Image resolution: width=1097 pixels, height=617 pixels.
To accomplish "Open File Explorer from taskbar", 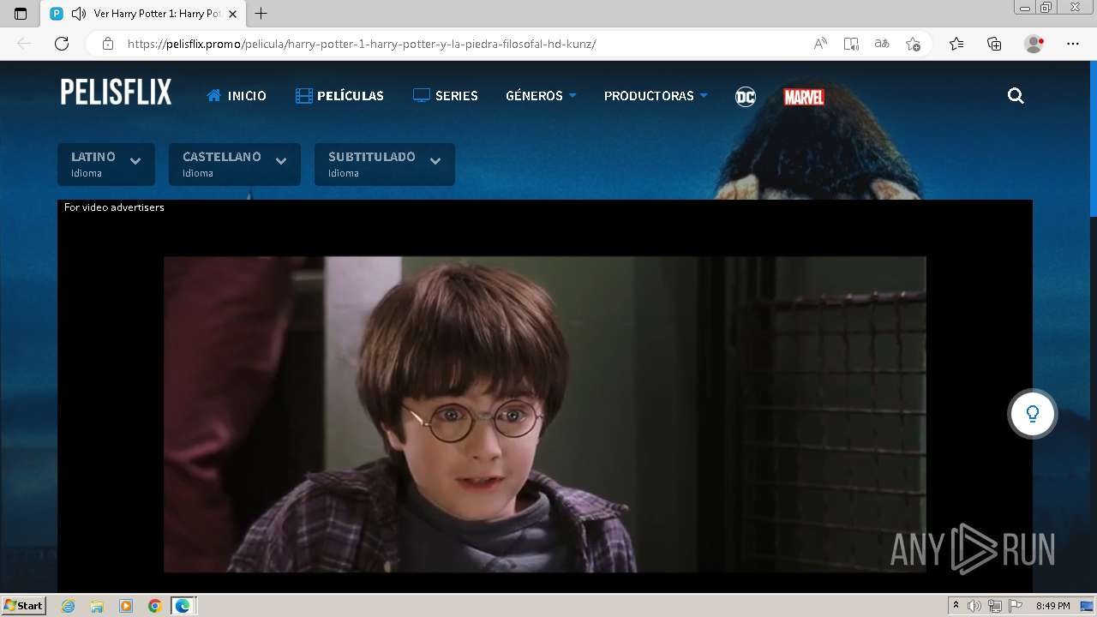I will (97, 606).
